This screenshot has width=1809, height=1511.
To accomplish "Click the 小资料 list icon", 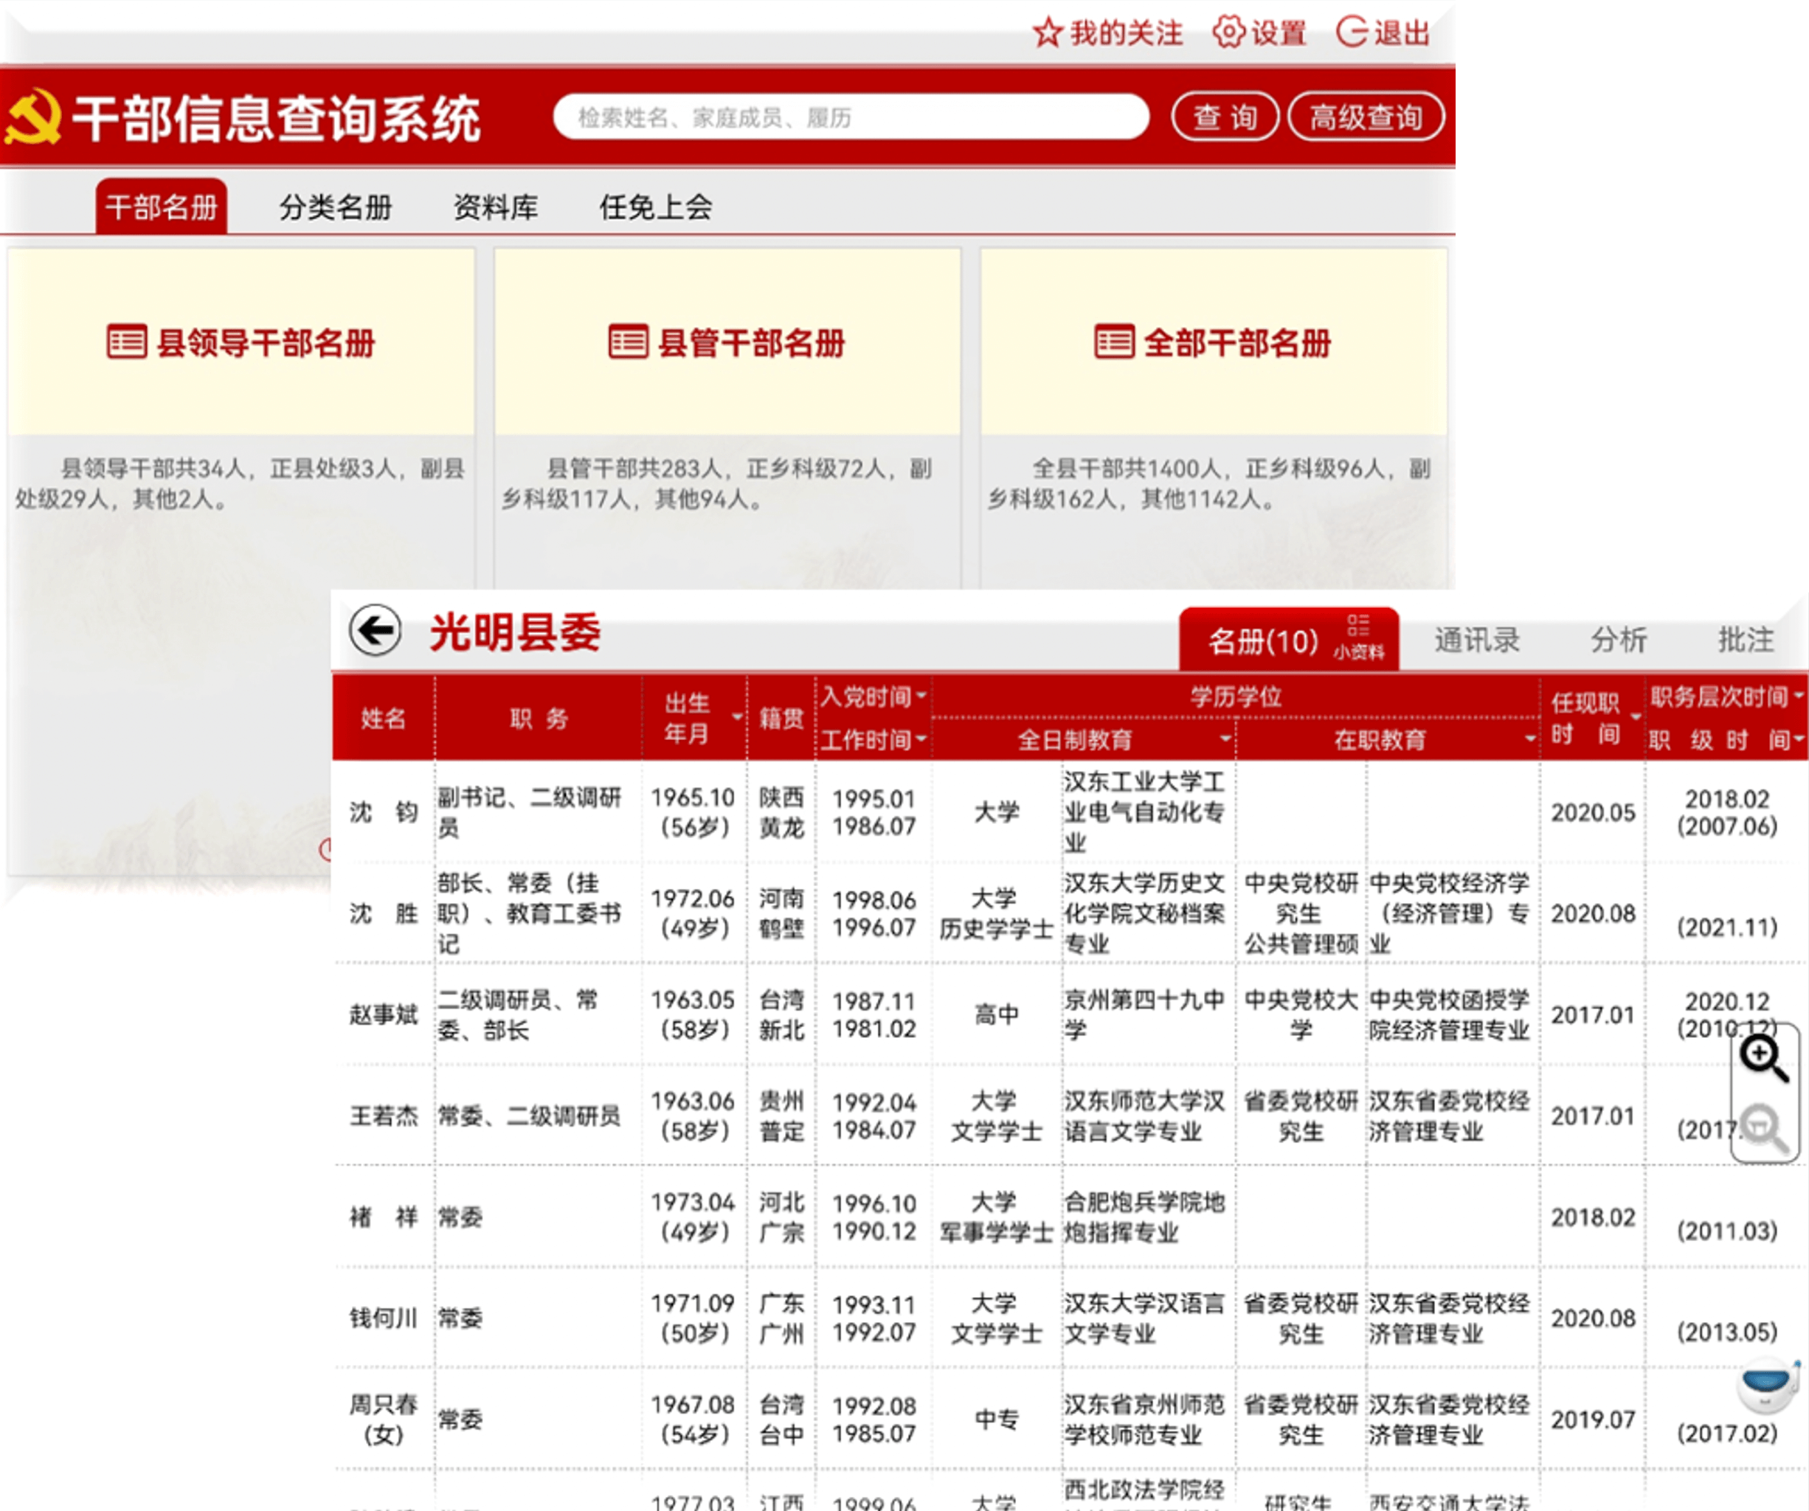I will 1358,627.
